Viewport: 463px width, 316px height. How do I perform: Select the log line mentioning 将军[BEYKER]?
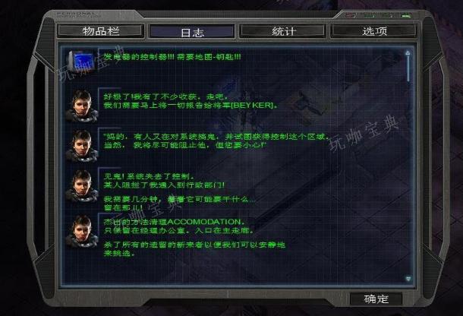tap(191, 106)
